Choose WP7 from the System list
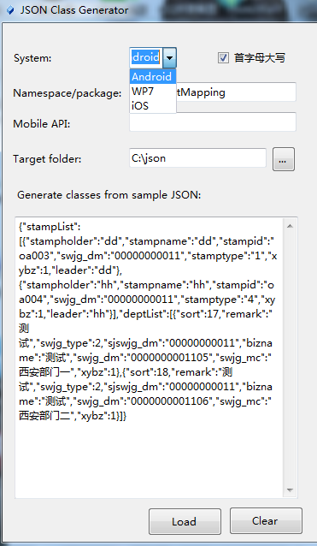This screenshot has width=317, height=546. [153, 92]
